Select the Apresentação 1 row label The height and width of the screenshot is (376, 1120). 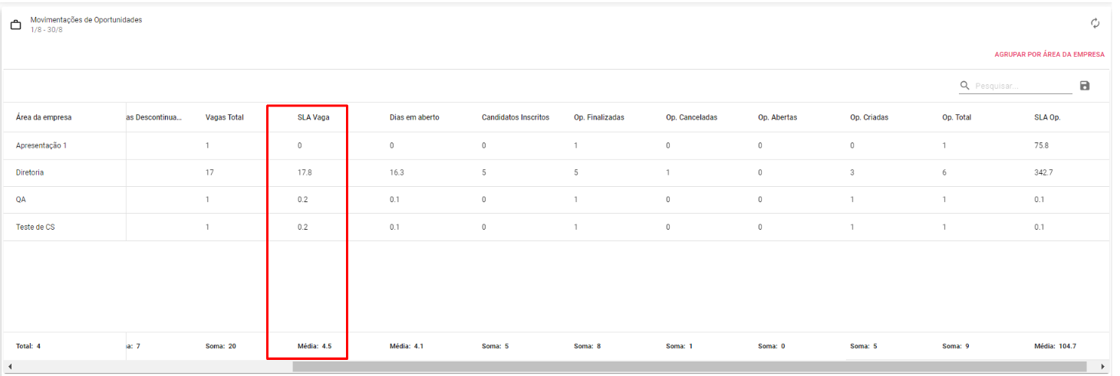[41, 145]
